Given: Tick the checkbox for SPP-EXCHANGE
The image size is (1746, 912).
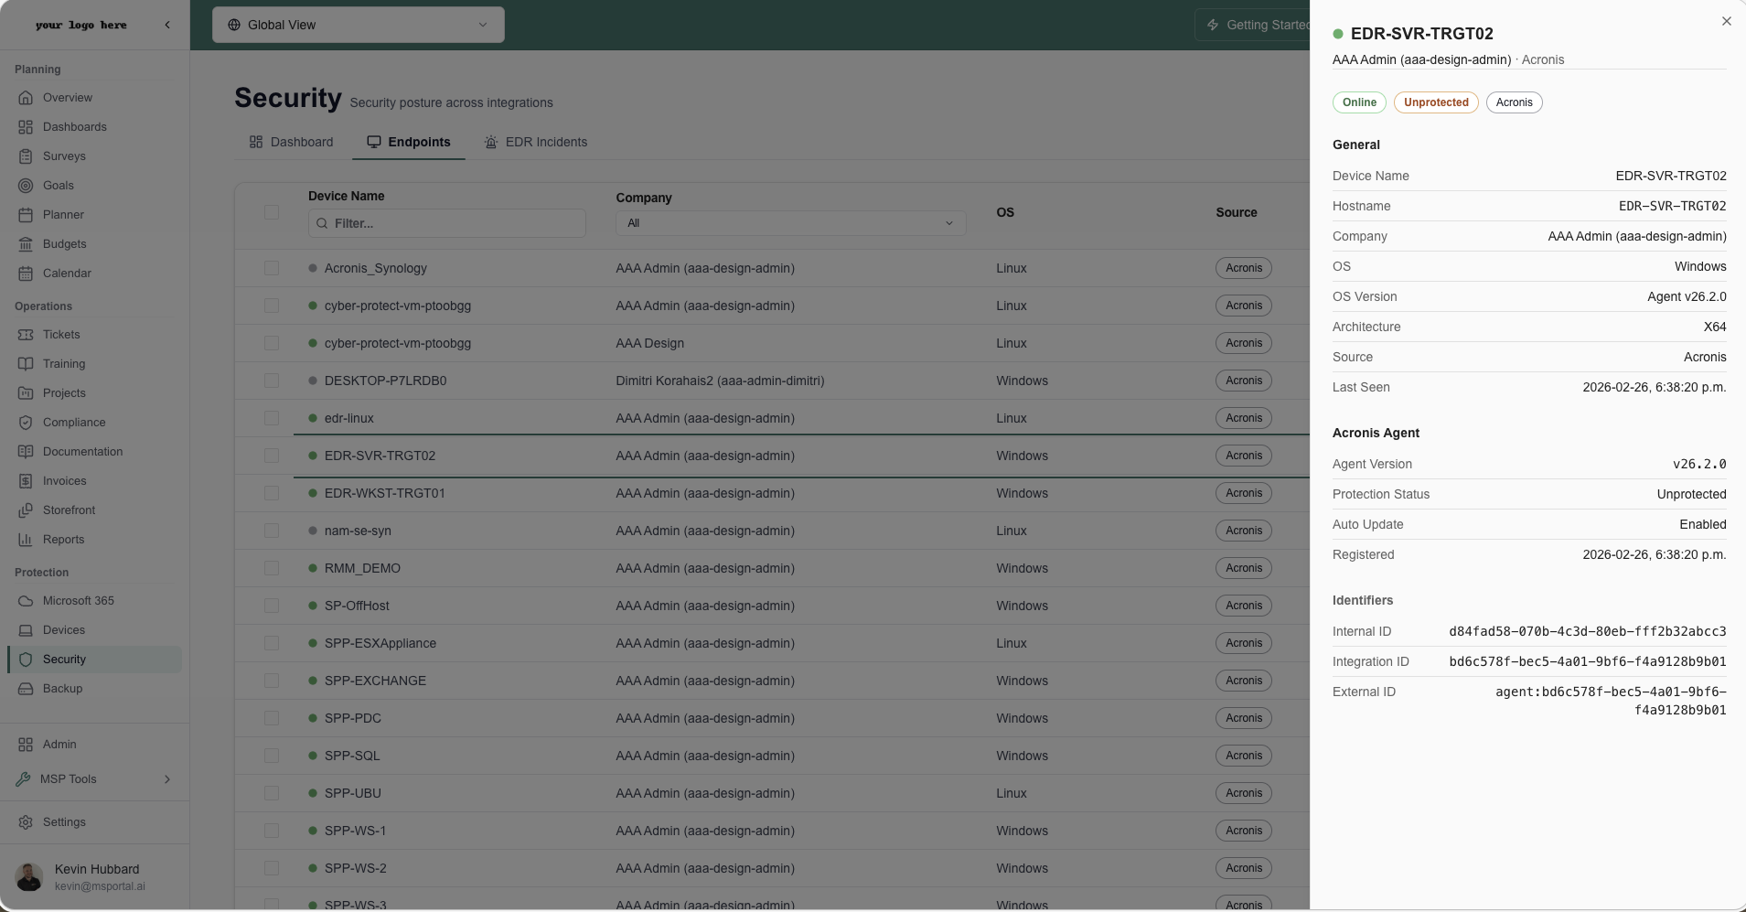Looking at the screenshot, I should click(x=272, y=681).
